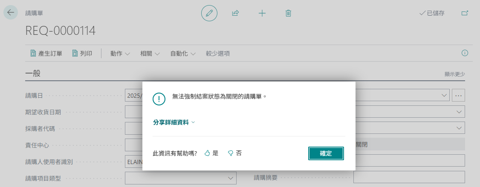
Task: Click the 已儲存 saved indicator
Action: coord(432,13)
